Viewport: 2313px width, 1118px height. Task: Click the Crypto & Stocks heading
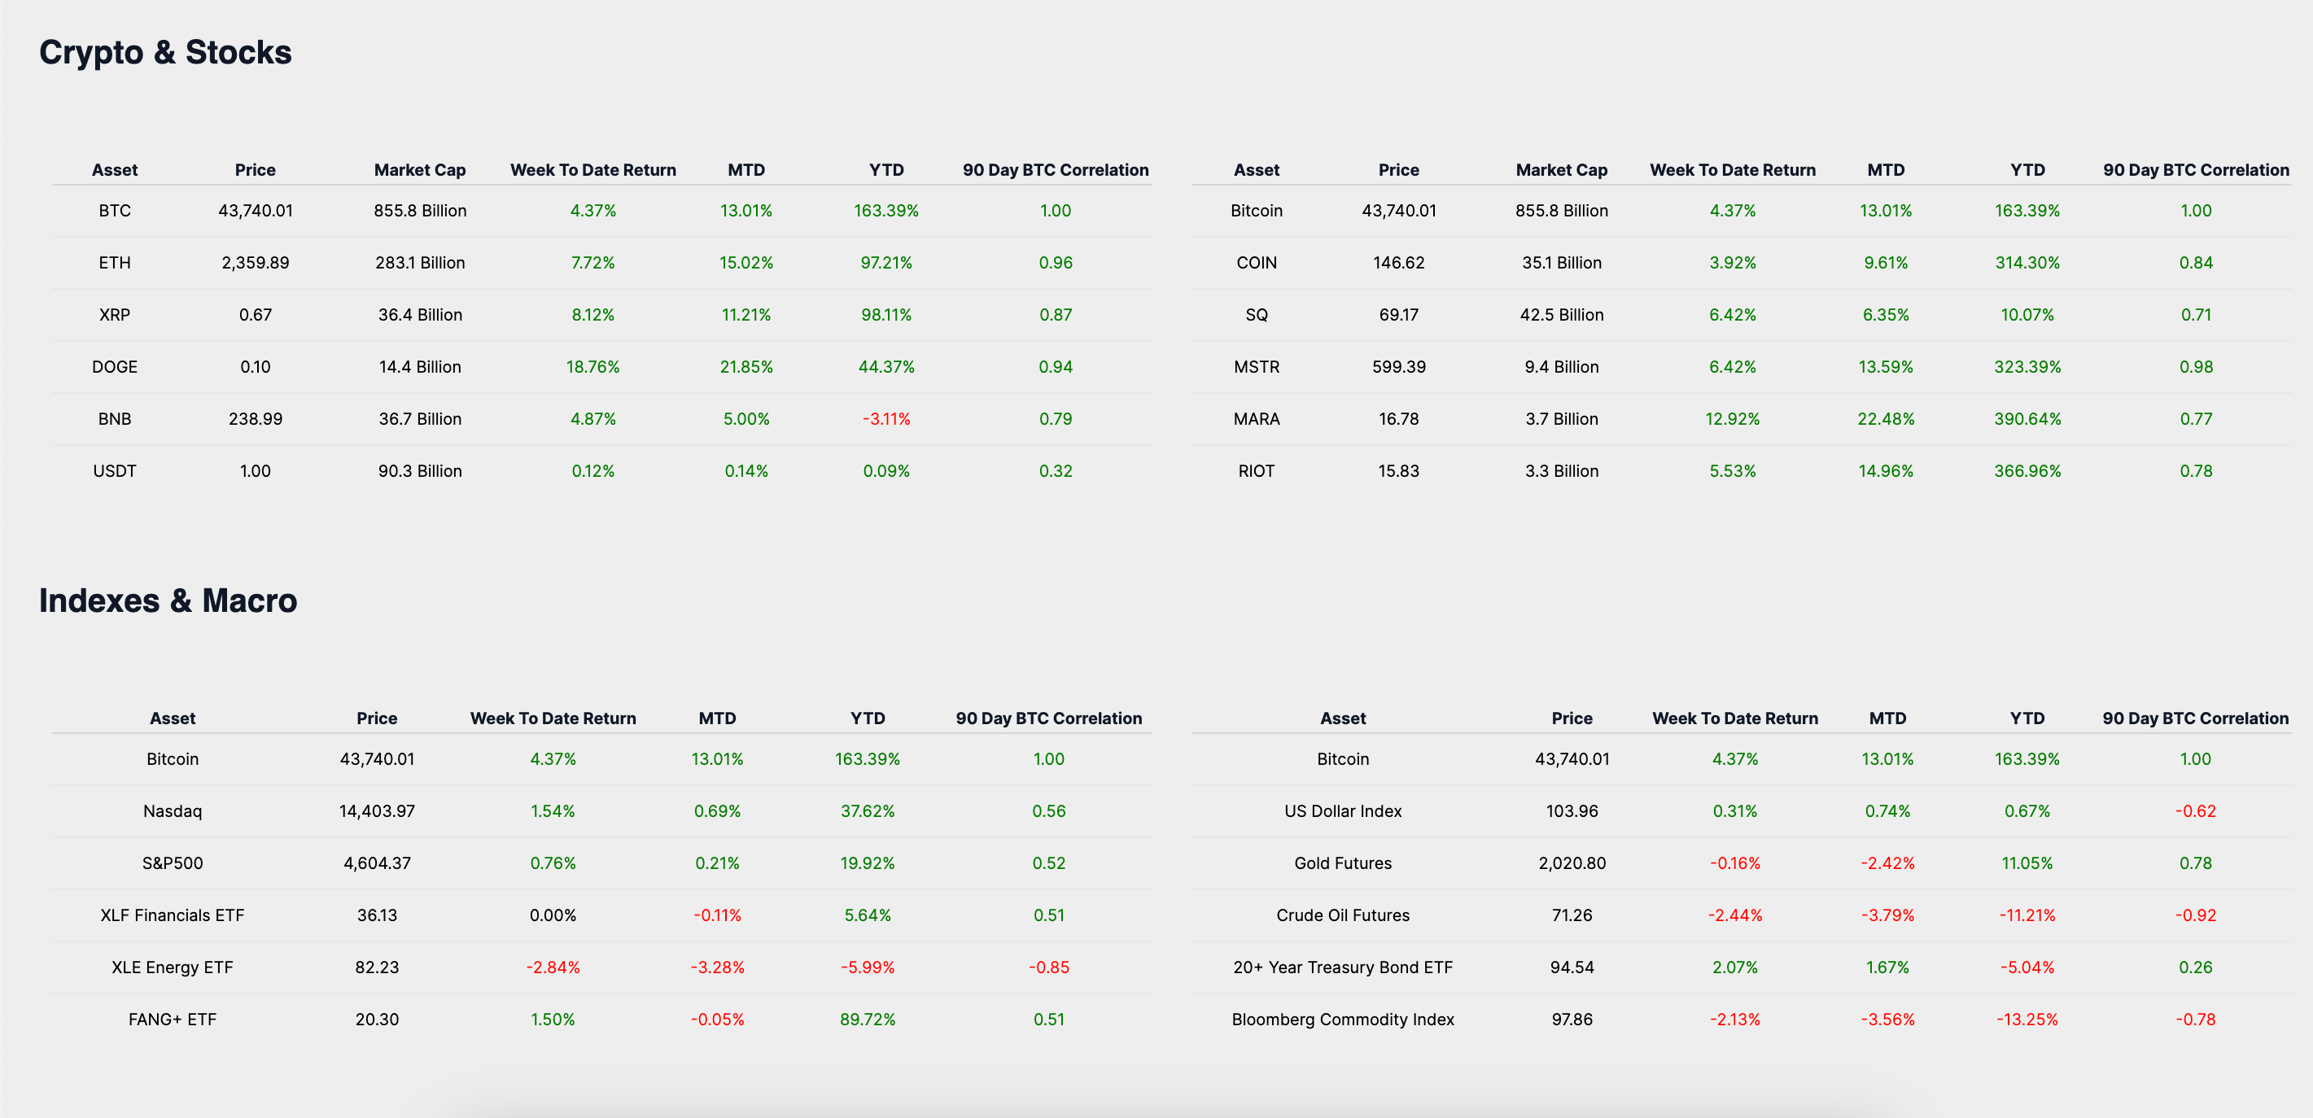[x=165, y=52]
